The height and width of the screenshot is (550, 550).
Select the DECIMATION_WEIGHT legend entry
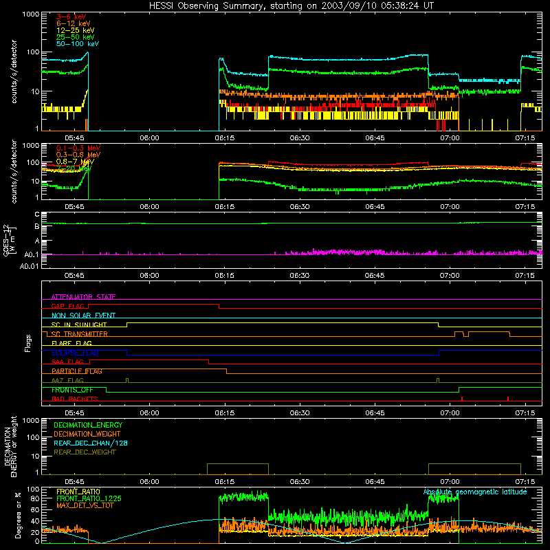(87, 434)
